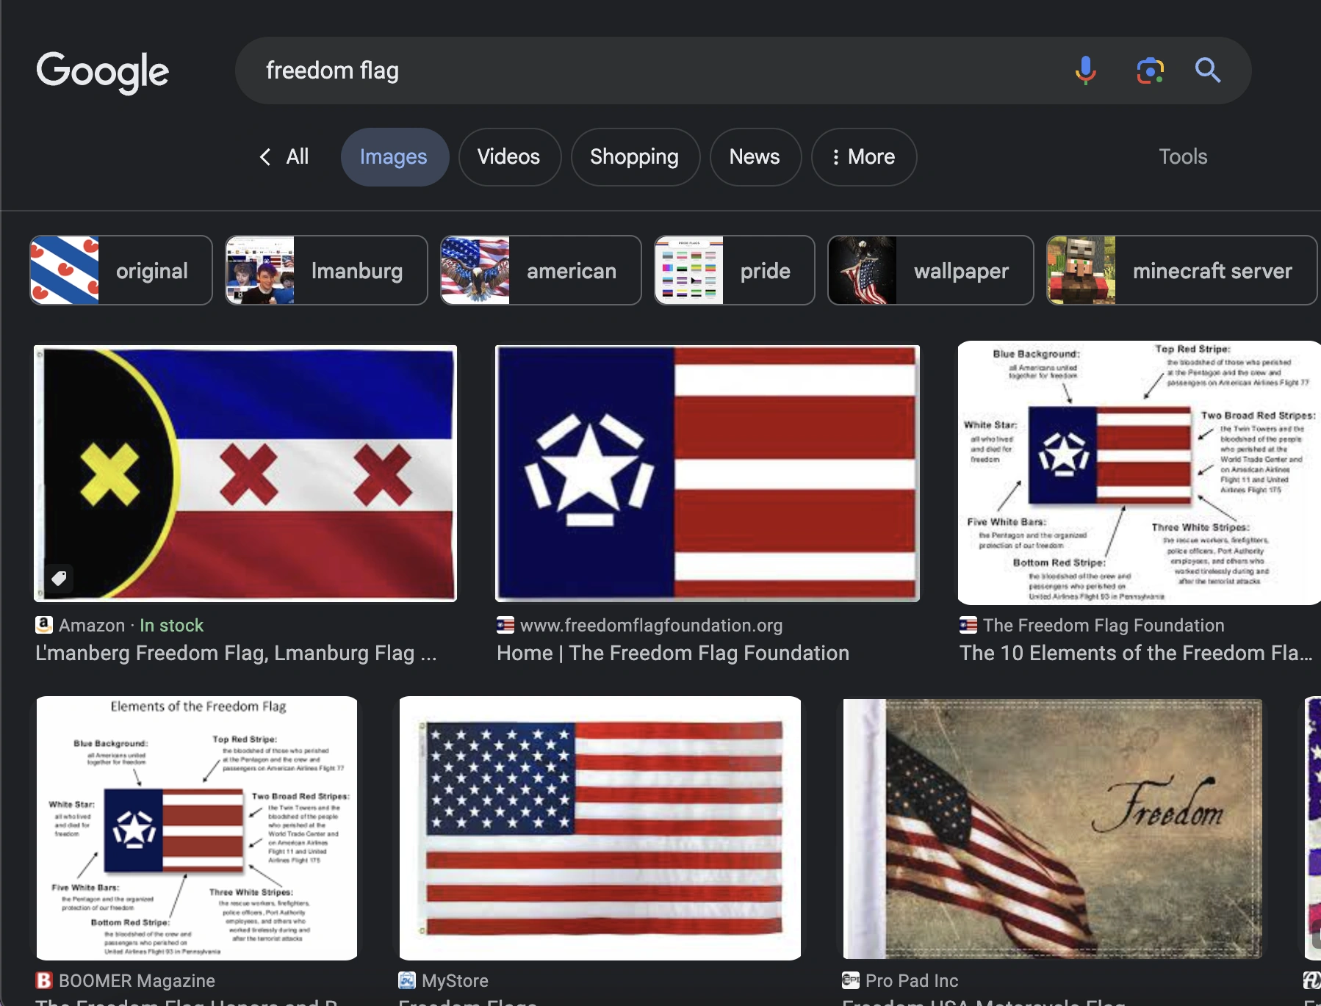Select the 'wallpaper' search refinement chip
This screenshot has height=1006, width=1321.
pyautogui.click(x=929, y=270)
